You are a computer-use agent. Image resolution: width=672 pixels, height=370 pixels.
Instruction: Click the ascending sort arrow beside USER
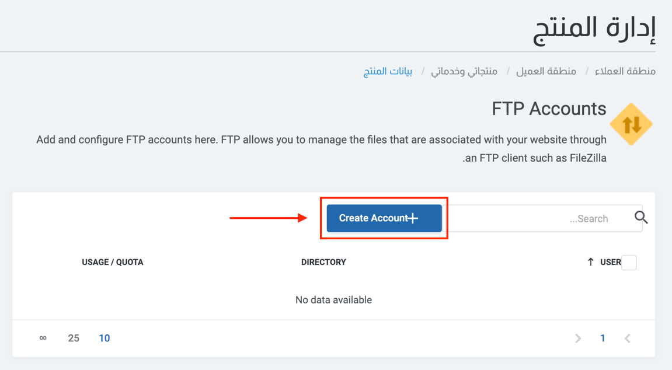pos(591,262)
